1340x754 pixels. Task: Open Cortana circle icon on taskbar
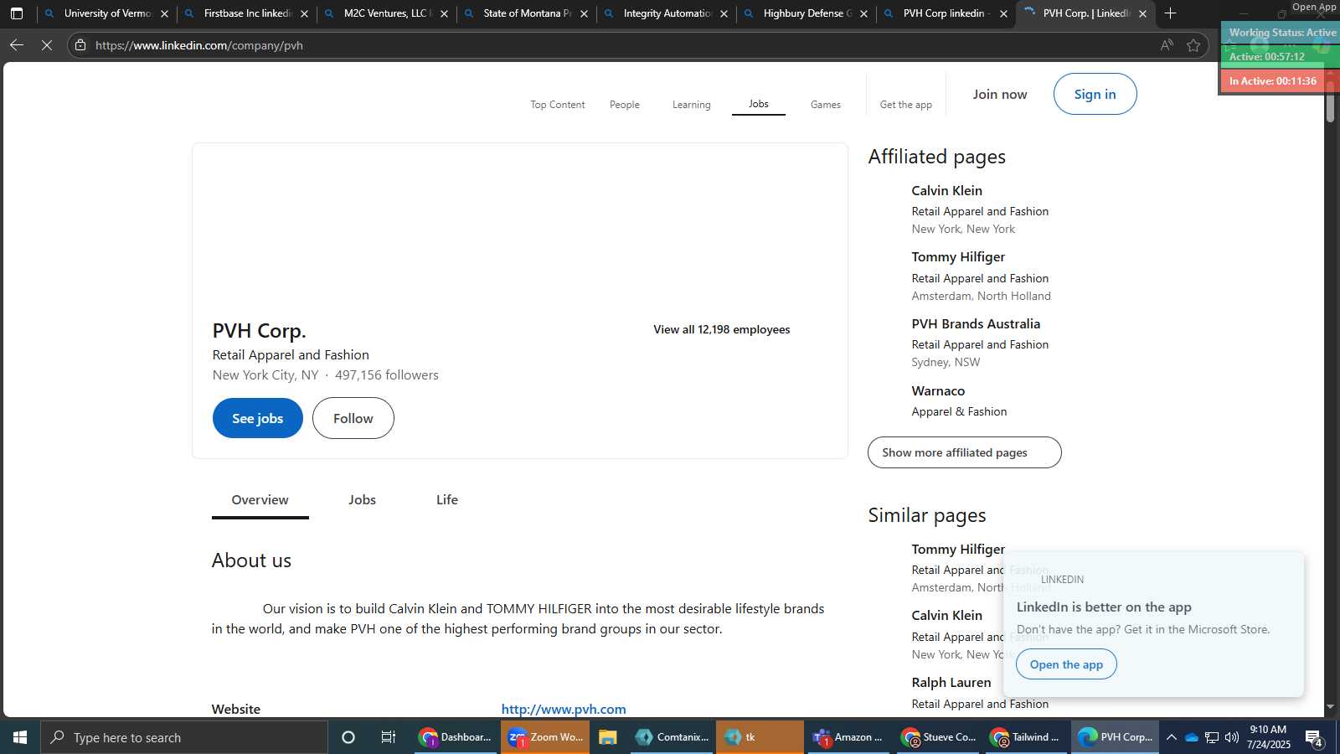coord(348,737)
